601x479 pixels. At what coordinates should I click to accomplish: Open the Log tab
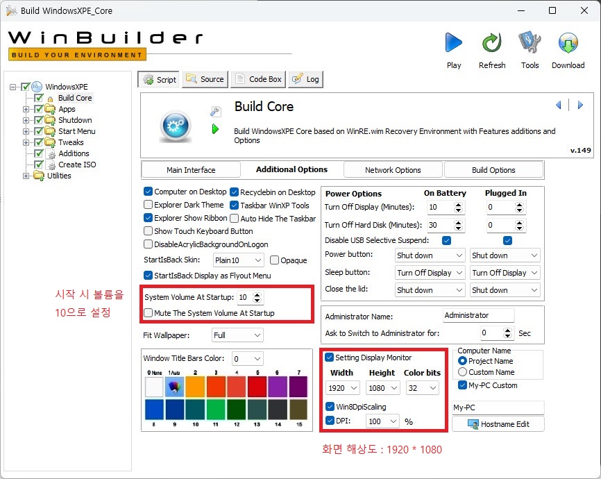[306, 79]
